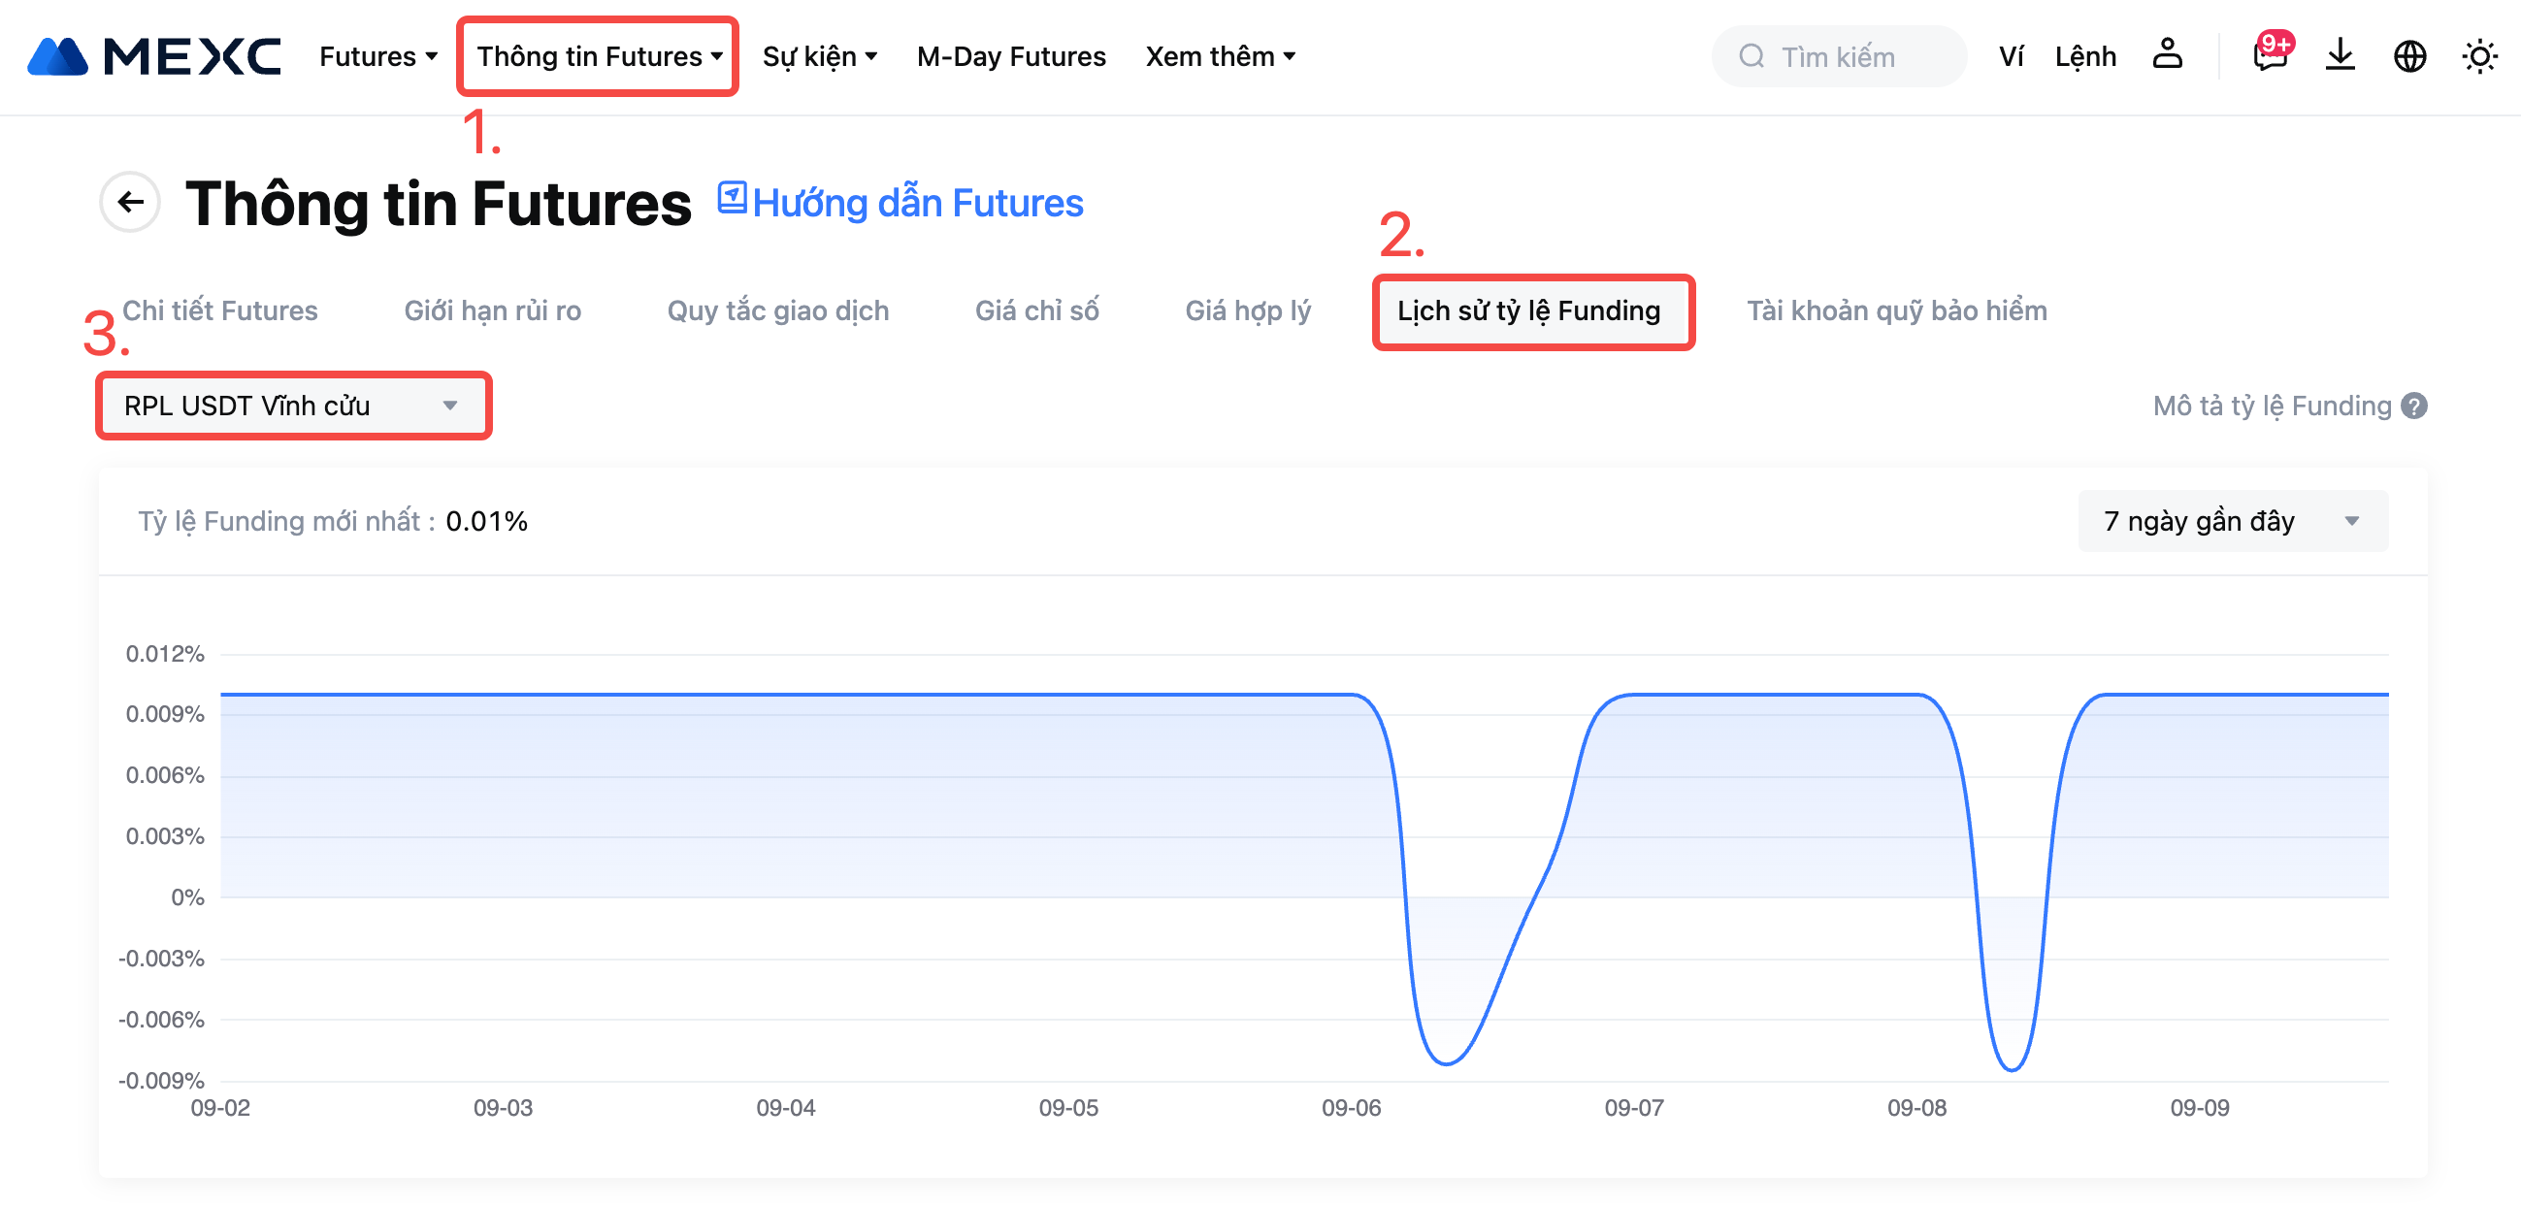The image size is (2521, 1205).
Task: Open the 7 ngày gần đây dropdown
Action: (2232, 521)
